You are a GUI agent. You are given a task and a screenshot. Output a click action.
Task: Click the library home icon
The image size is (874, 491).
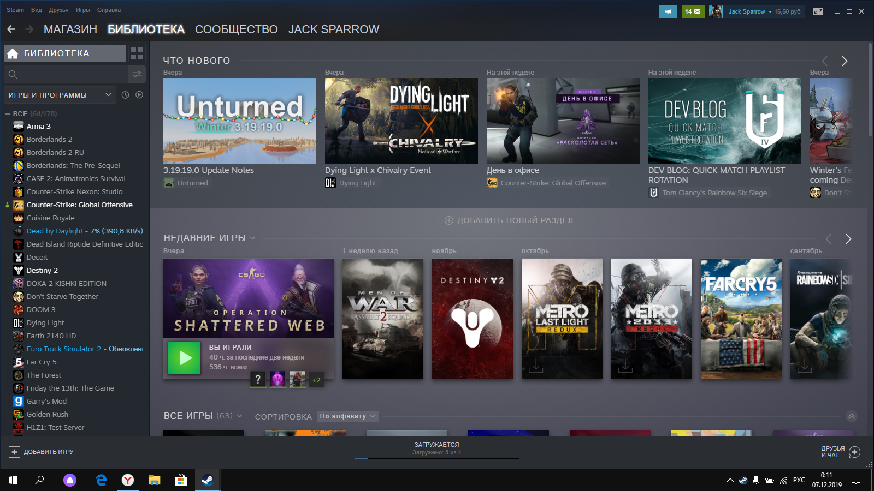tap(13, 53)
